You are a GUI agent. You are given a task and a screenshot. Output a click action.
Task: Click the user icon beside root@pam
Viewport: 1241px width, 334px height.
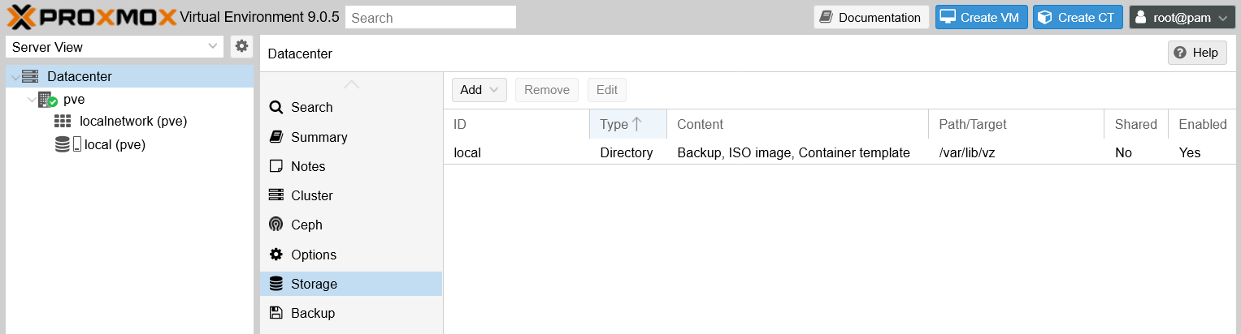pyautogui.click(x=1141, y=17)
